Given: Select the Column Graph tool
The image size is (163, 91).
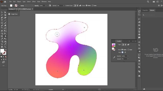Looking at the screenshot, I should click(x=5, y=41).
